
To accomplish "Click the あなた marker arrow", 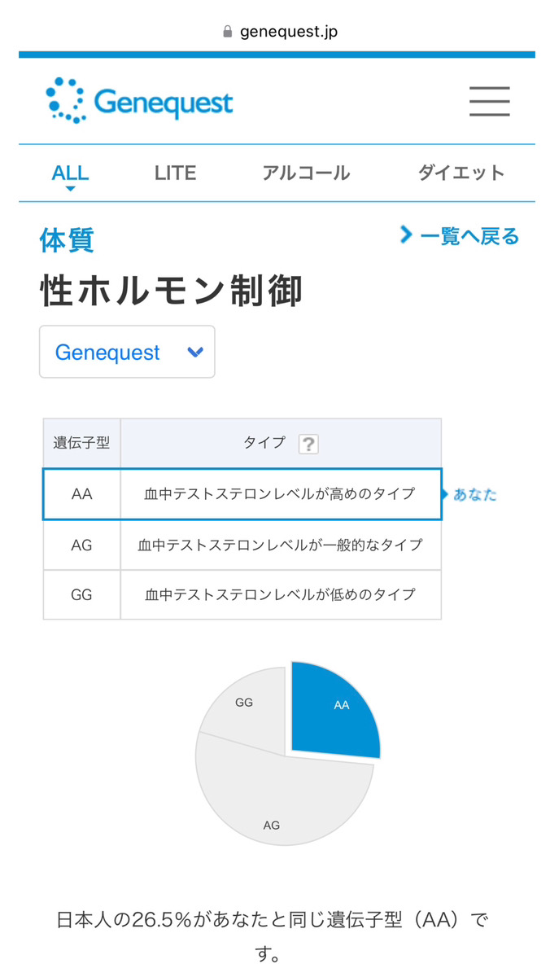I will click(x=444, y=494).
